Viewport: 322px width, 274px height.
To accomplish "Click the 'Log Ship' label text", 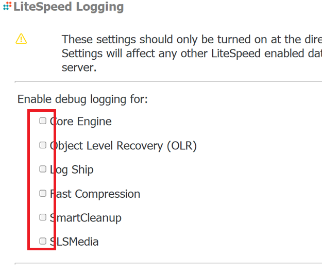I will point(72,170).
